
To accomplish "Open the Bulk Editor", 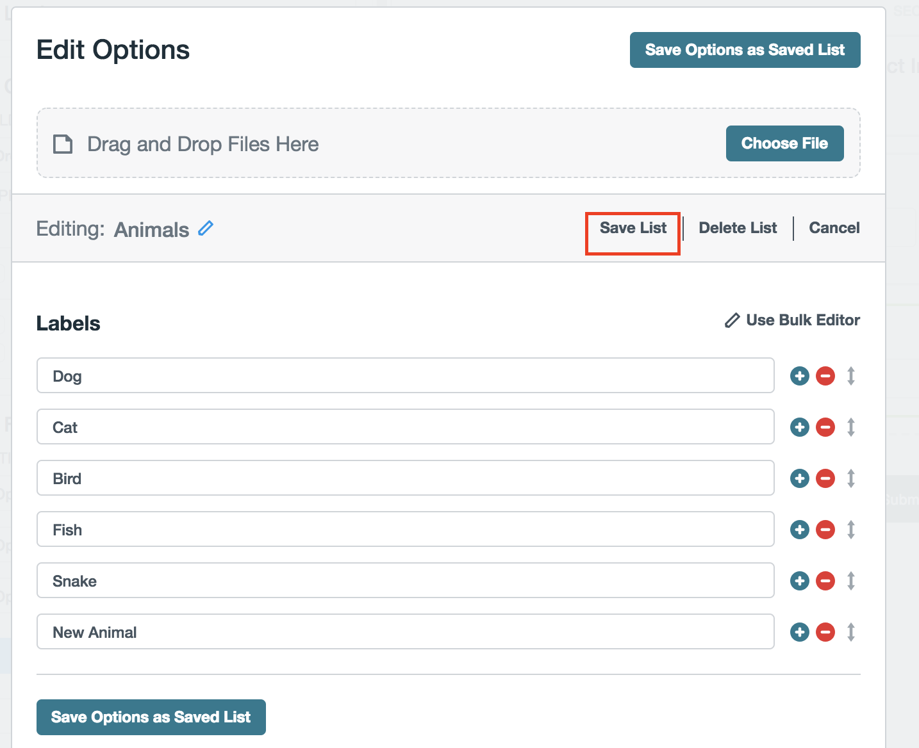I will (793, 320).
